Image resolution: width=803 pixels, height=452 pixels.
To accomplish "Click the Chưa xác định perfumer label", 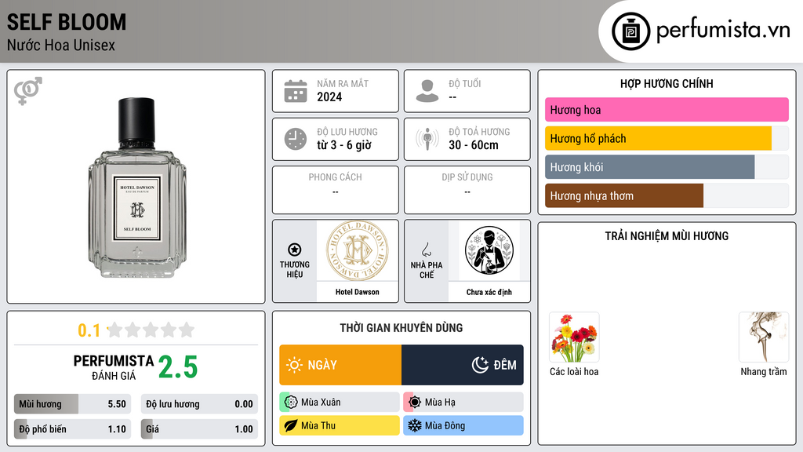I will (489, 292).
